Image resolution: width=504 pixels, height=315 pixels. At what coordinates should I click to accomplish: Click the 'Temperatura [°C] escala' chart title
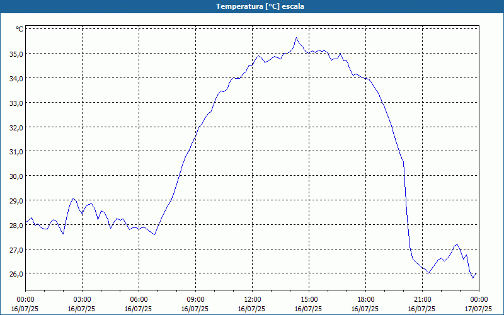click(x=252, y=6)
